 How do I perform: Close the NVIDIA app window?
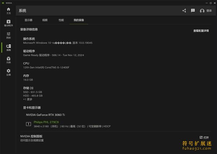(215, 3)
